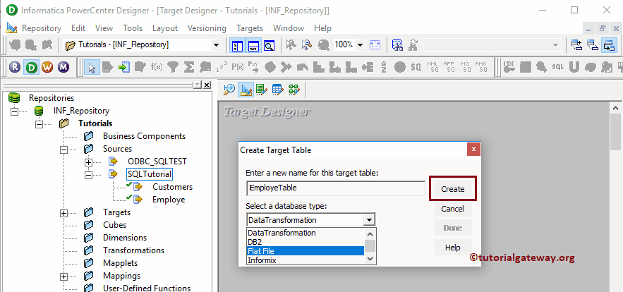Screen dimensions: 623x292
Task: Click the rightmost highlighted link-path icon
Action: click(609, 45)
